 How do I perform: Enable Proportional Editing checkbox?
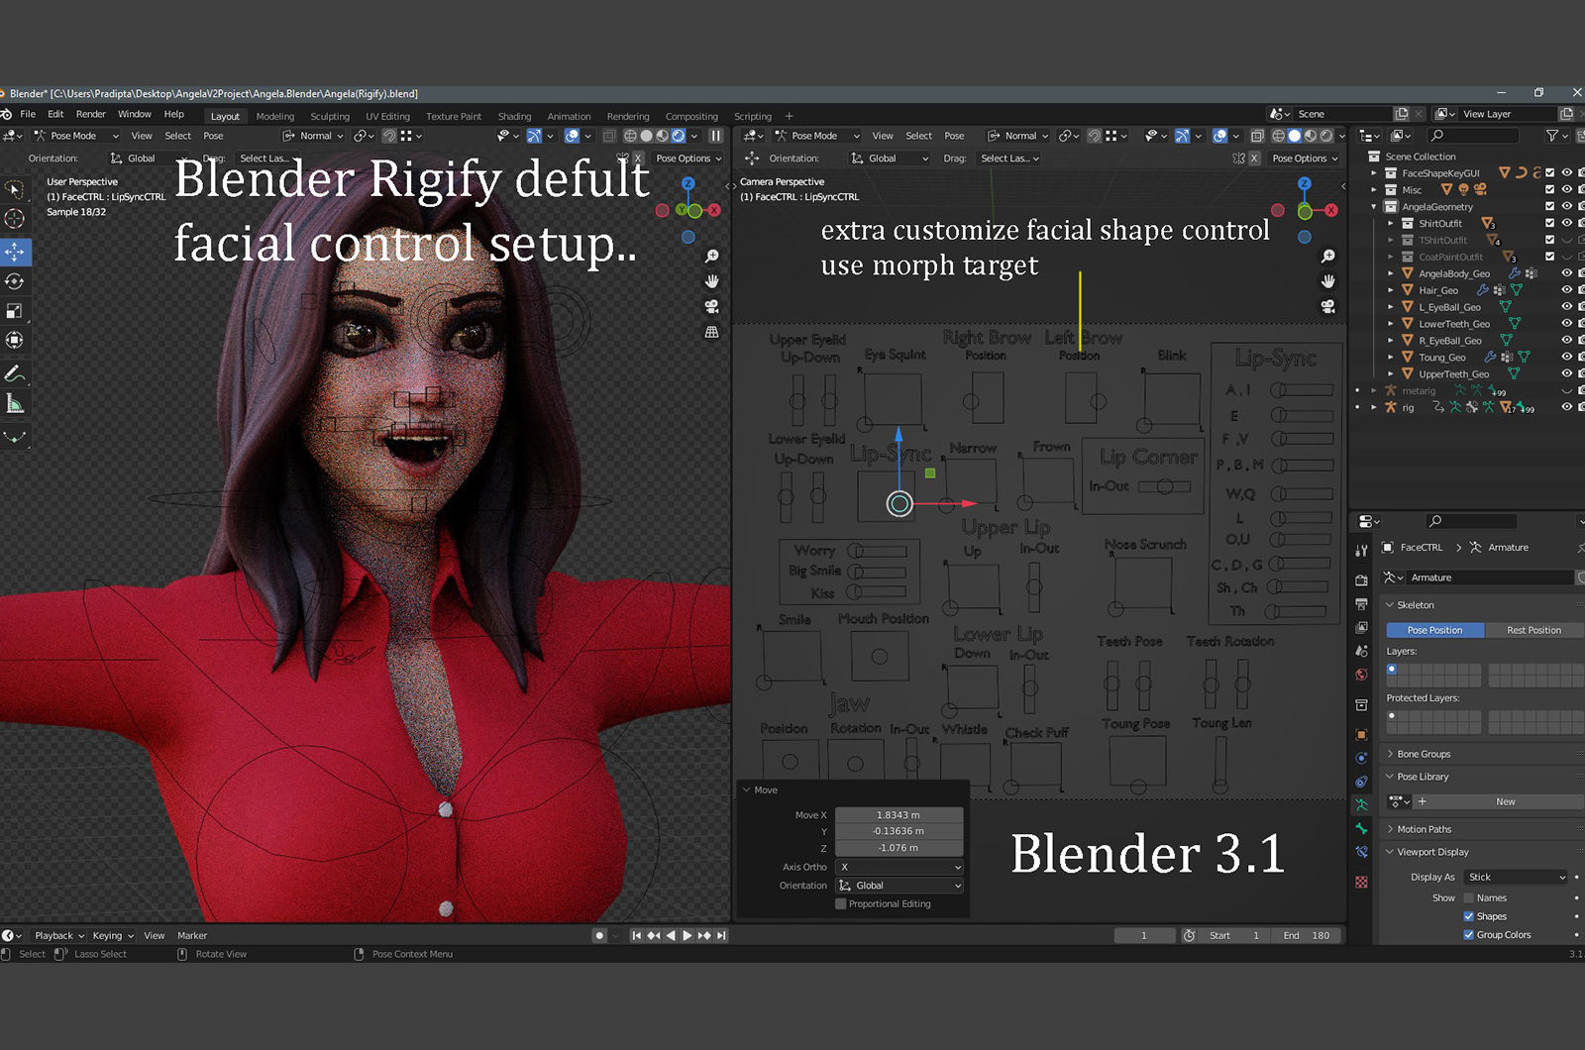(841, 904)
